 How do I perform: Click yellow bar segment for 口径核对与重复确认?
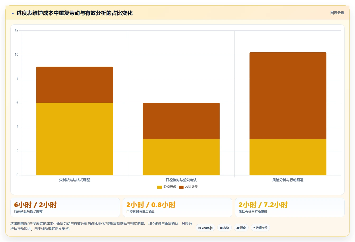coord(181,157)
